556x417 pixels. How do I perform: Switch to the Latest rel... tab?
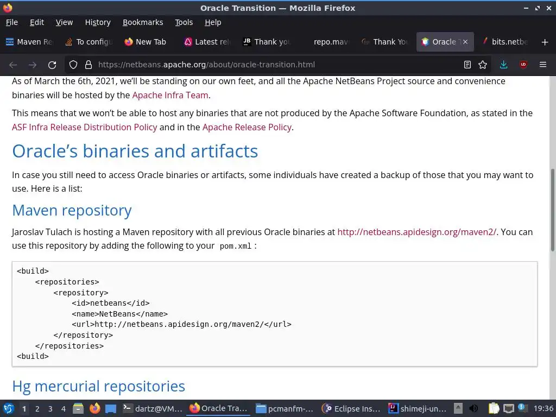208,42
